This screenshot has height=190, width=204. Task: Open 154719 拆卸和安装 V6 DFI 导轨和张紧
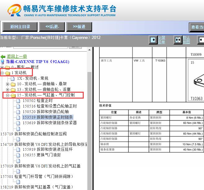point(44,144)
